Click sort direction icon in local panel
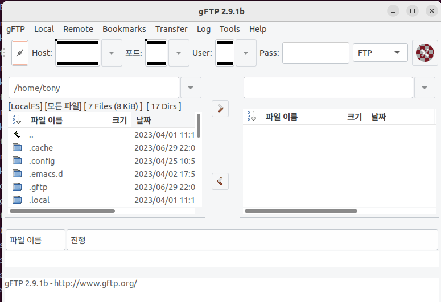The width and height of the screenshot is (441, 302). coord(17,119)
